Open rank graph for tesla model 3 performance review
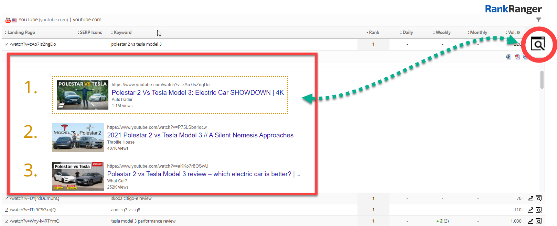 [x=531, y=221]
